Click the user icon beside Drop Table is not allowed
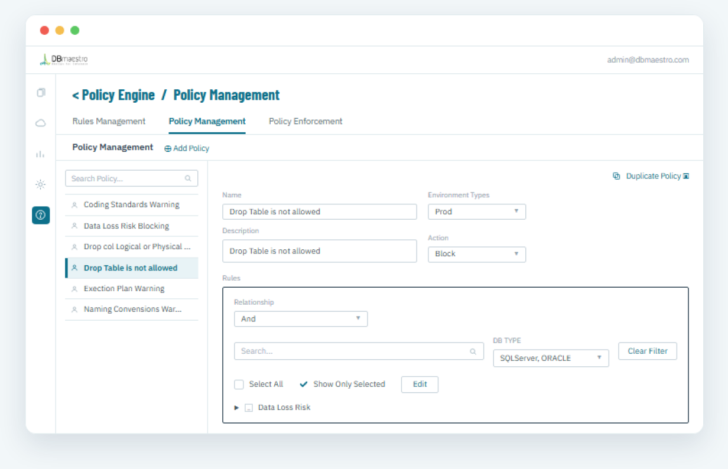 74,268
